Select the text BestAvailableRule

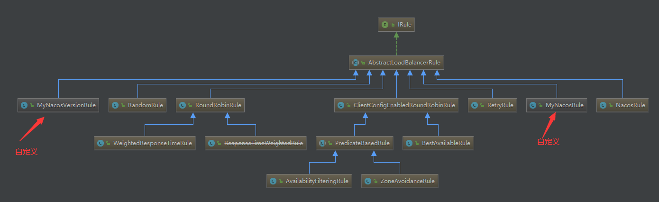(x=446, y=143)
